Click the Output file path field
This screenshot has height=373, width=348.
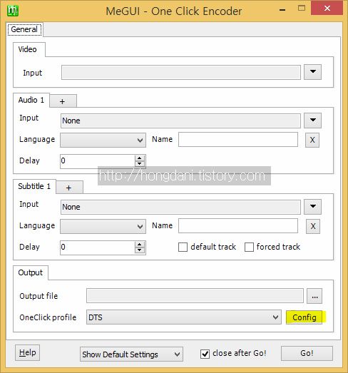click(195, 296)
